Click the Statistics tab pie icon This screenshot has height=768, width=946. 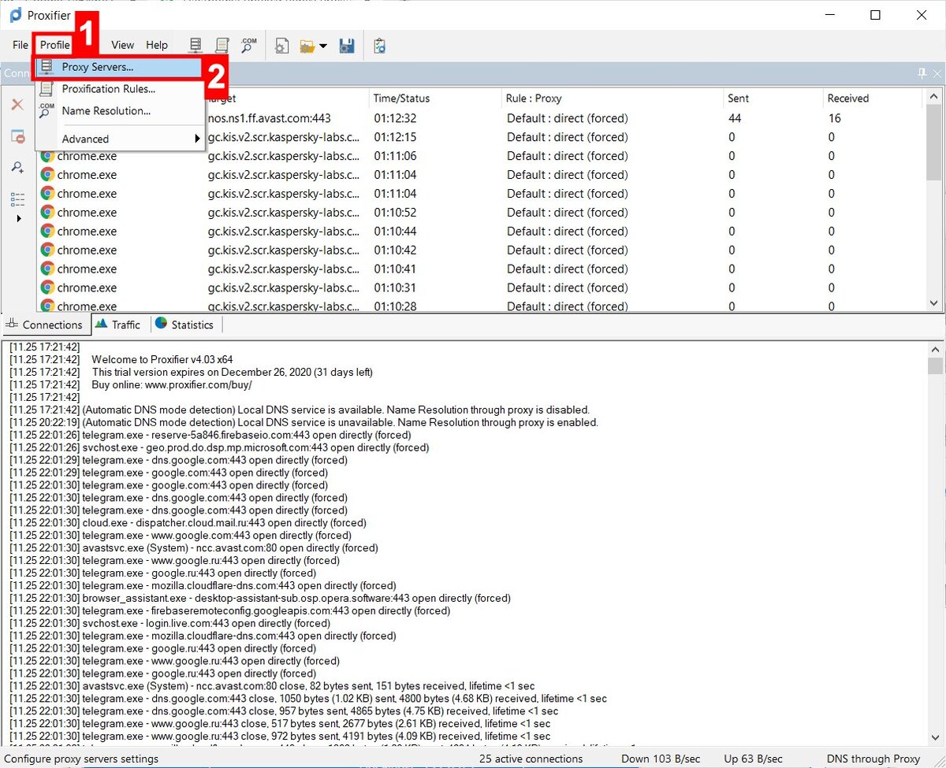click(161, 324)
